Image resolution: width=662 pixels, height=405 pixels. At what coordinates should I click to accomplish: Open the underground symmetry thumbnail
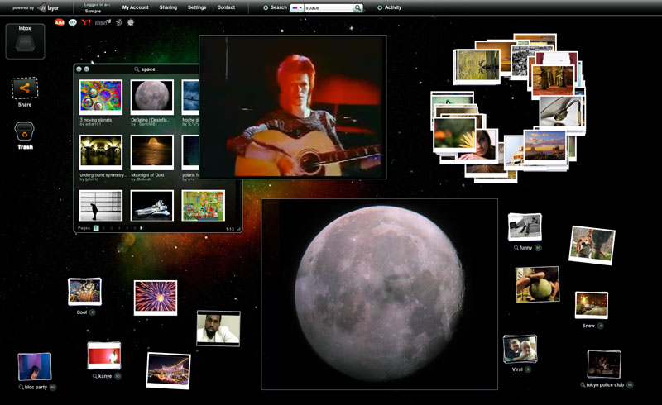coord(101,152)
